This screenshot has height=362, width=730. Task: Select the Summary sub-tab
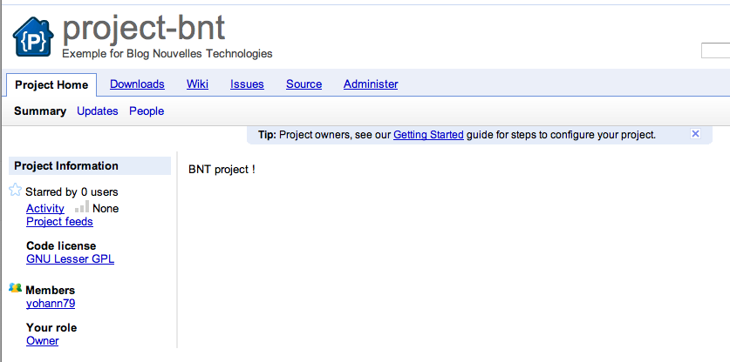(x=40, y=111)
